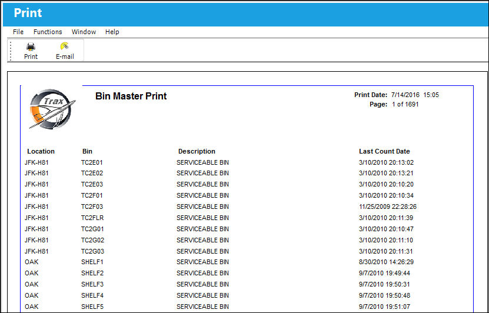Click count date 3/10/2010 20:11:10
The height and width of the screenshot is (313, 489).
click(x=386, y=241)
